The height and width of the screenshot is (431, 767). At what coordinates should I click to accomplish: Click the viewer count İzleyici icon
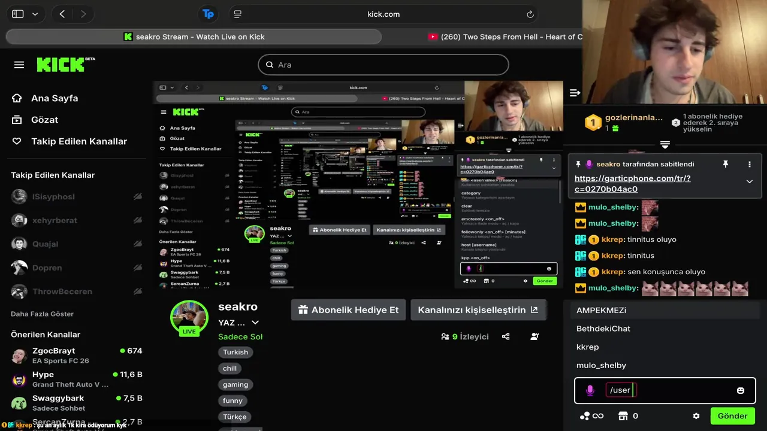tap(445, 336)
